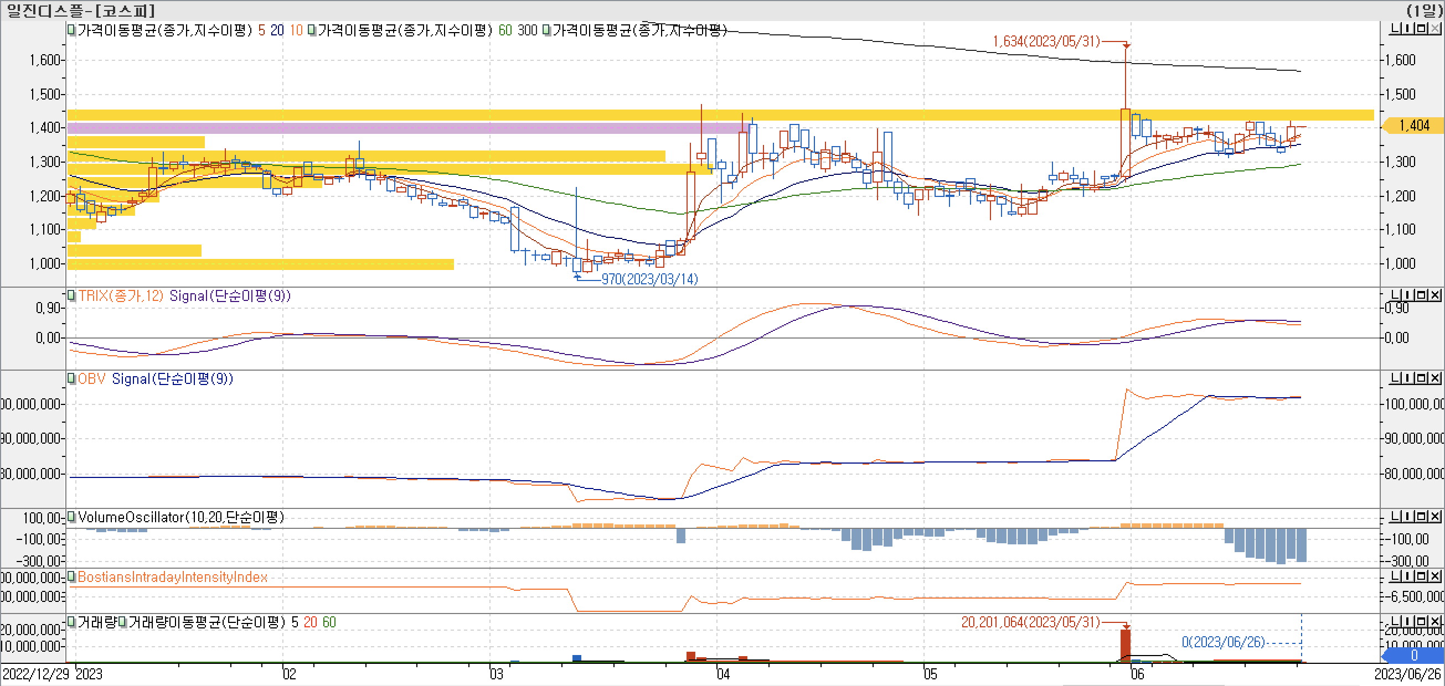1445x686 pixels.
Task: Click the square icon in BostiansIntradayIntensityIndex panel
Action: 1422,575
